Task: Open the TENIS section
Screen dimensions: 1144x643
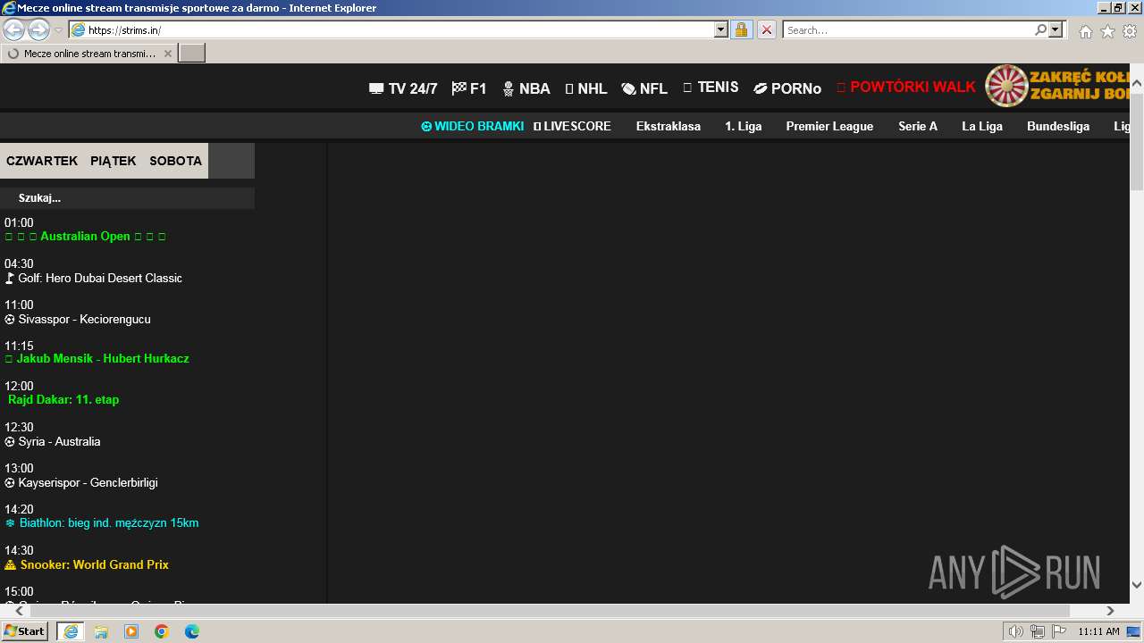Action: tap(711, 88)
